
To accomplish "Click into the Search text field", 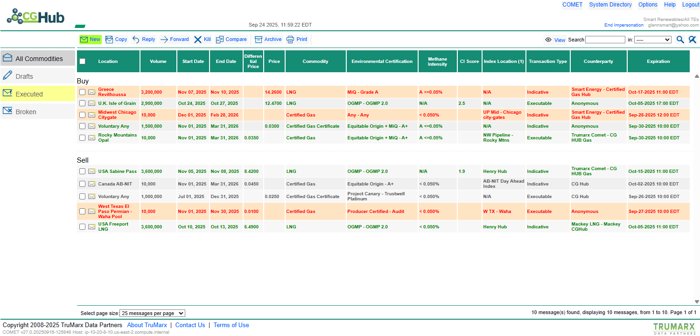I will [605, 40].
